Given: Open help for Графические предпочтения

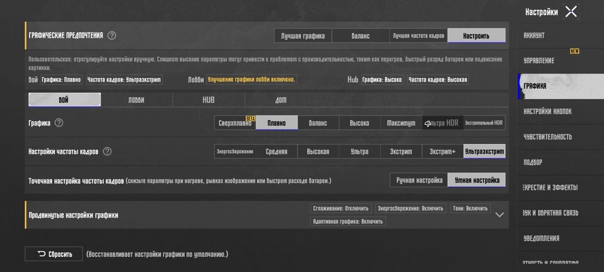Looking at the screenshot, I should coord(112,36).
